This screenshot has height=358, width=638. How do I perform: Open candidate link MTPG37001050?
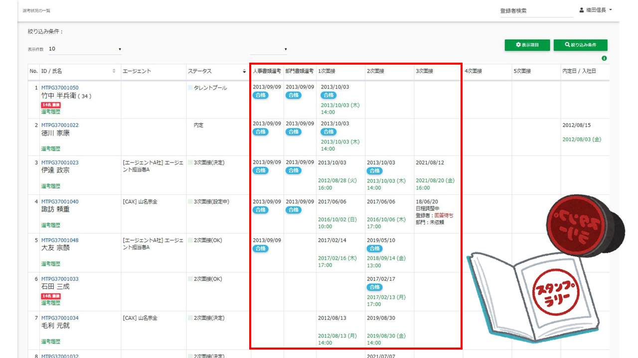tap(60, 88)
